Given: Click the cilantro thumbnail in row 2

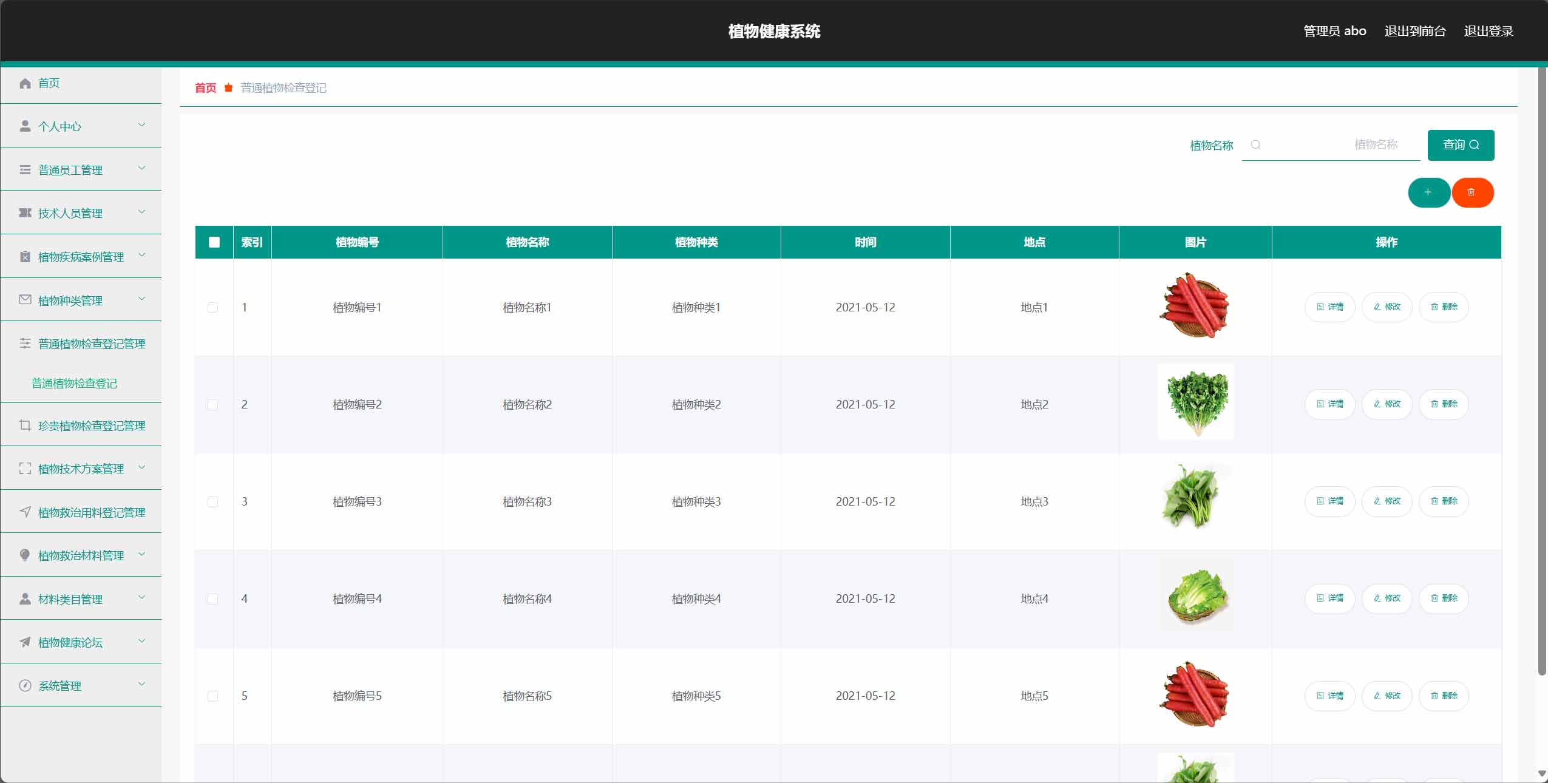Looking at the screenshot, I should coord(1196,402).
